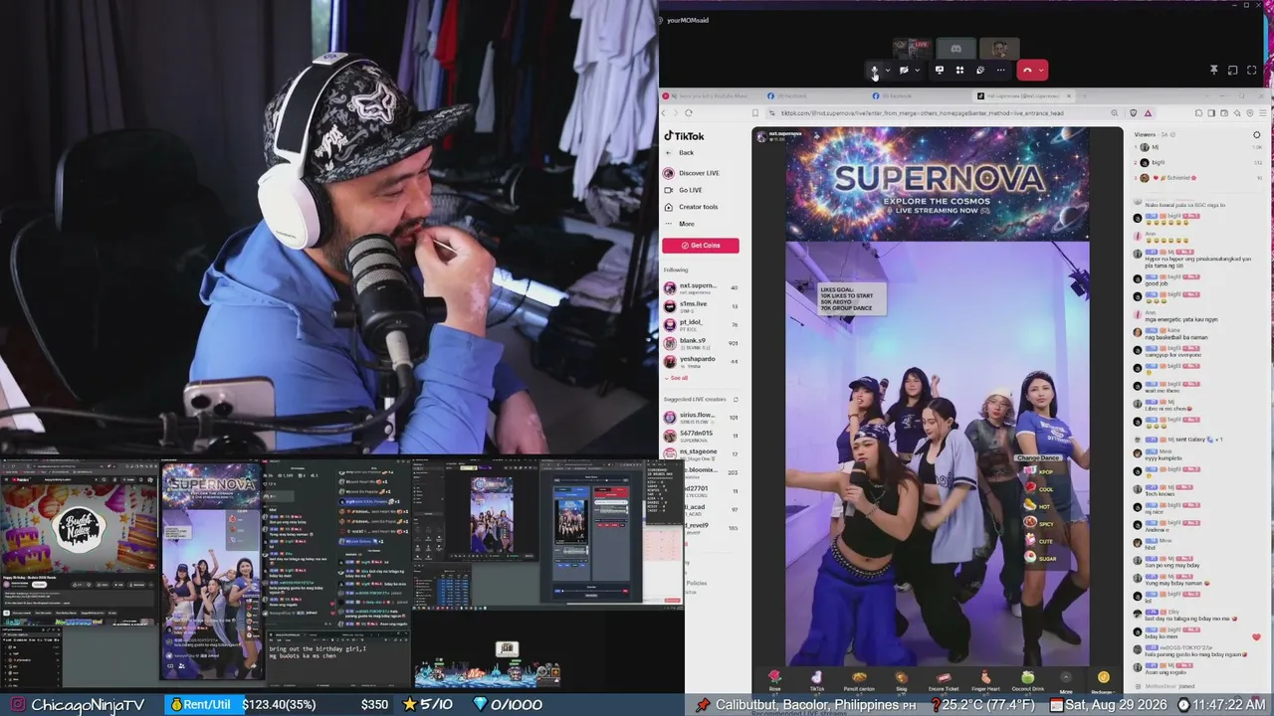Image resolution: width=1274 pixels, height=716 pixels.
Task: Open camera options arrow beside the camera button
Action: pyautogui.click(x=917, y=71)
